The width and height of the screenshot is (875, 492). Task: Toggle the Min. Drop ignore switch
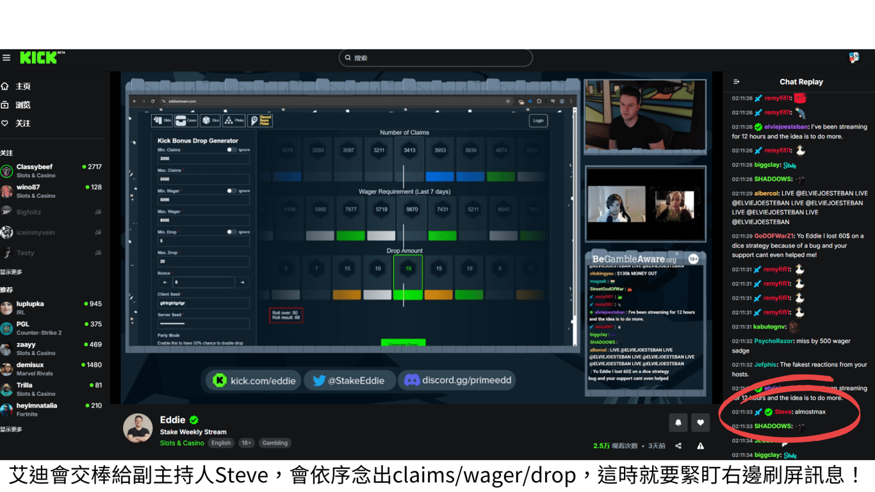point(231,232)
